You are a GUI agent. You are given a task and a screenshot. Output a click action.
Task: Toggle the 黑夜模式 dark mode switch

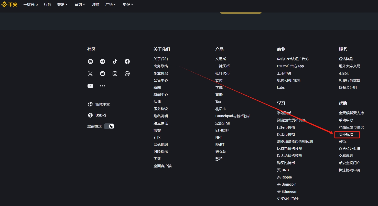[109, 126]
